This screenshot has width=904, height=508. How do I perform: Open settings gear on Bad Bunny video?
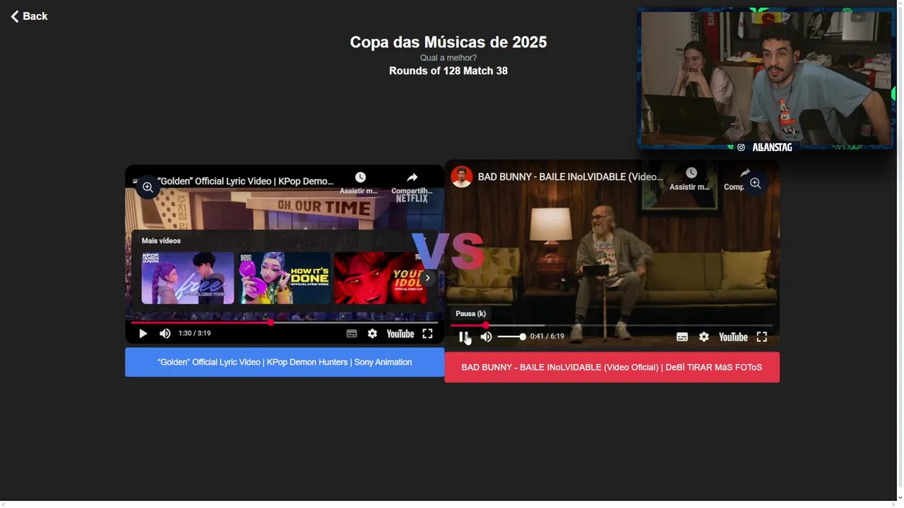point(704,337)
